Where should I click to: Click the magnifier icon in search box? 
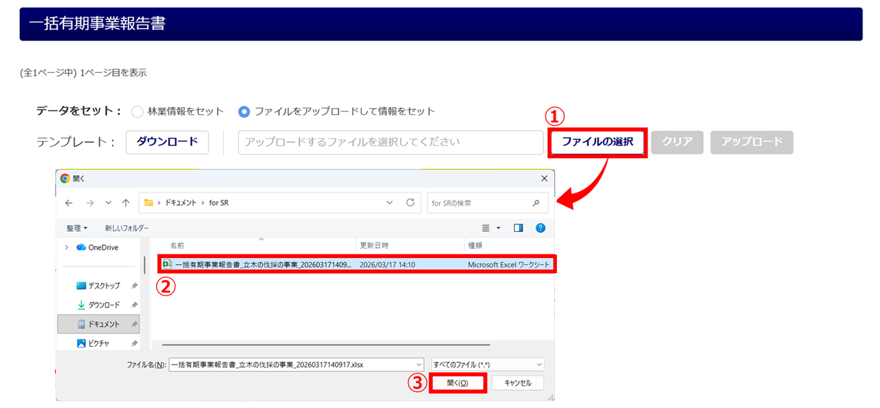[x=536, y=203]
